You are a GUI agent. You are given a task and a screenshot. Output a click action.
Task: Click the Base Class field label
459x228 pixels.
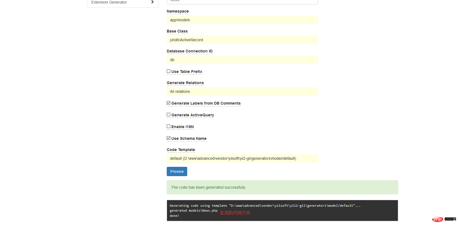[177, 31]
